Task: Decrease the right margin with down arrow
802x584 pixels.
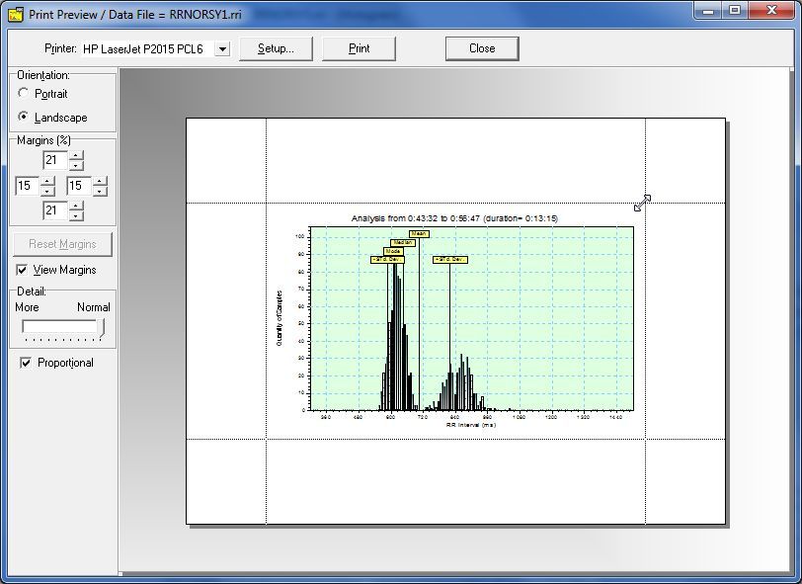Action: pyautogui.click(x=100, y=191)
